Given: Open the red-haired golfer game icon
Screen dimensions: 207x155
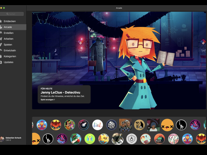Looking at the screenshot, I should tap(145, 139).
